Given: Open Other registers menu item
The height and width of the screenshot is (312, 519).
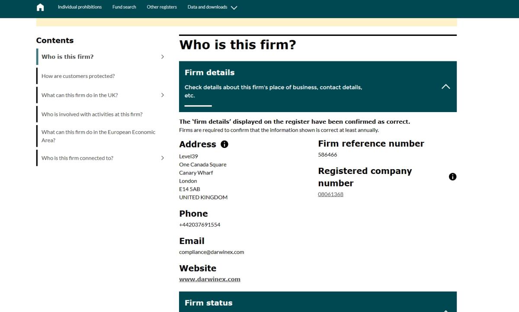Looking at the screenshot, I should click(x=162, y=7).
